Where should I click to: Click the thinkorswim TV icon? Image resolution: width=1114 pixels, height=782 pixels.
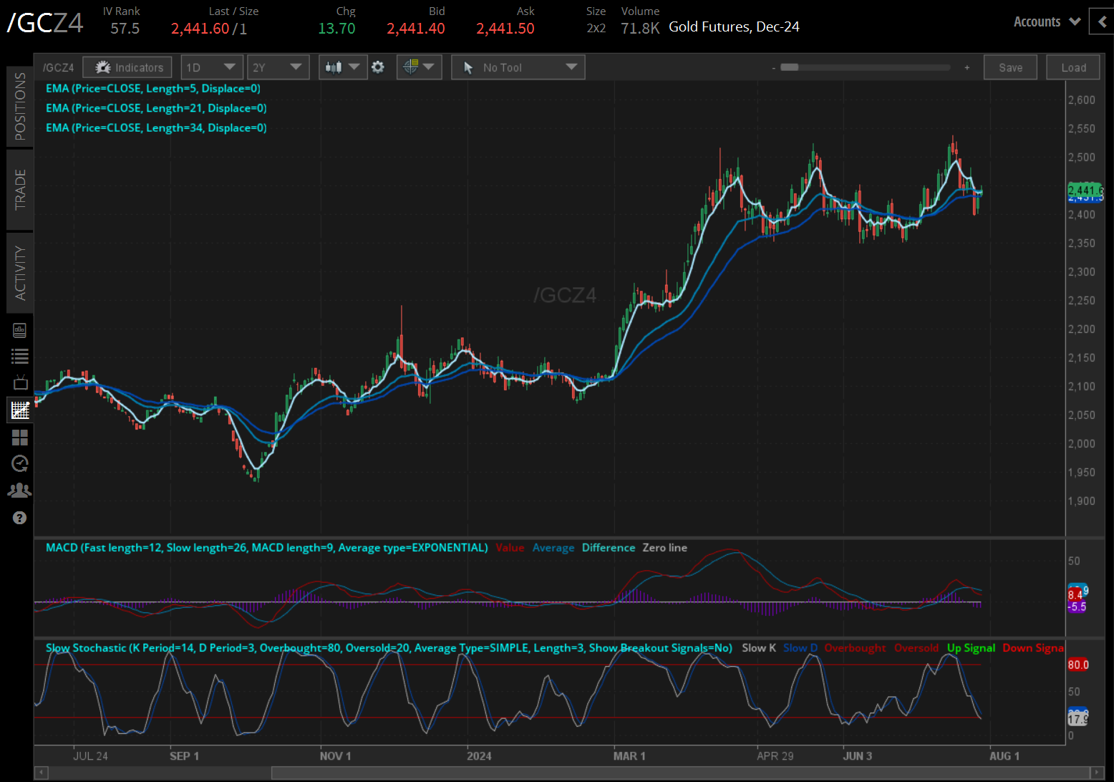pos(19,382)
